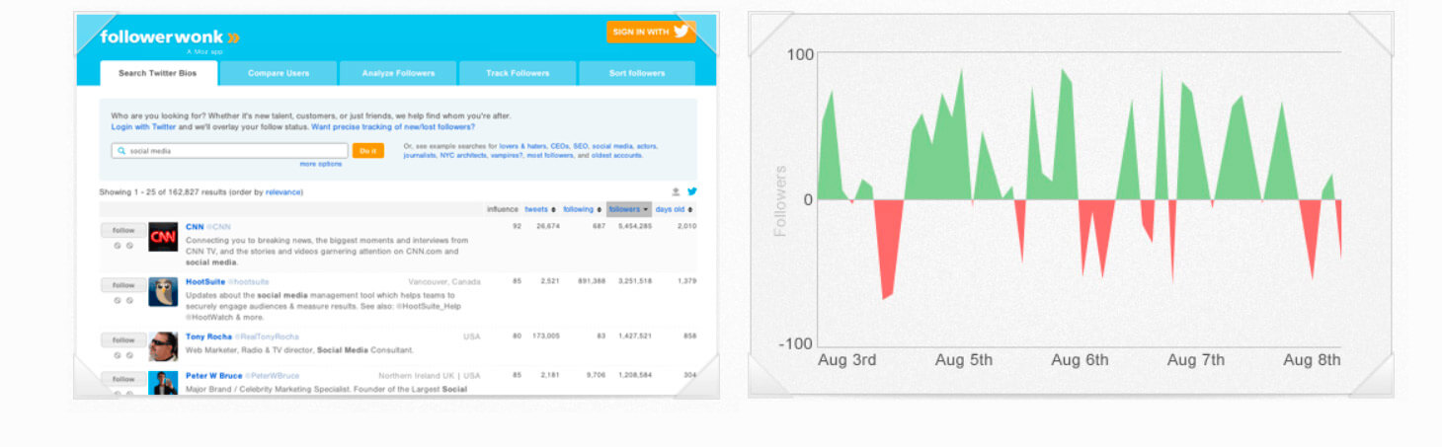Sort results by tweets column
The height and width of the screenshot is (447, 1442).
(539, 209)
